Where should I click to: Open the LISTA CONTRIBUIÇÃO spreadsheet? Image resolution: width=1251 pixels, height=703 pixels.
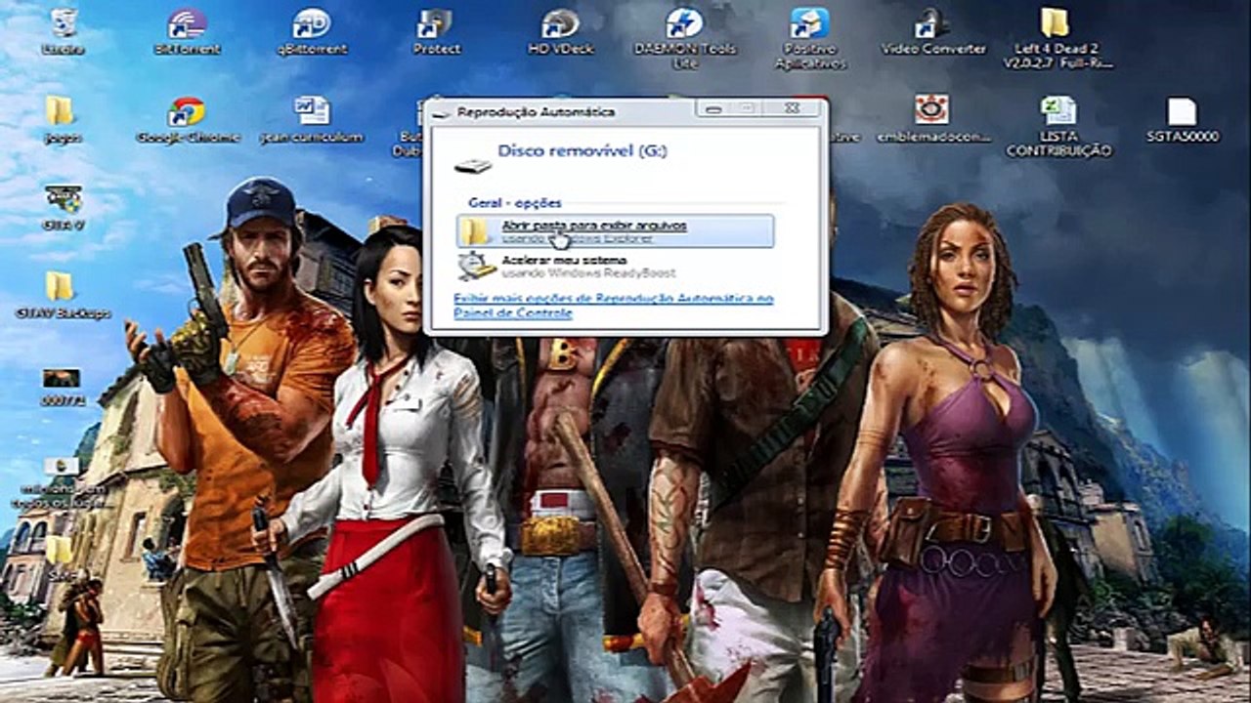(x=1058, y=126)
